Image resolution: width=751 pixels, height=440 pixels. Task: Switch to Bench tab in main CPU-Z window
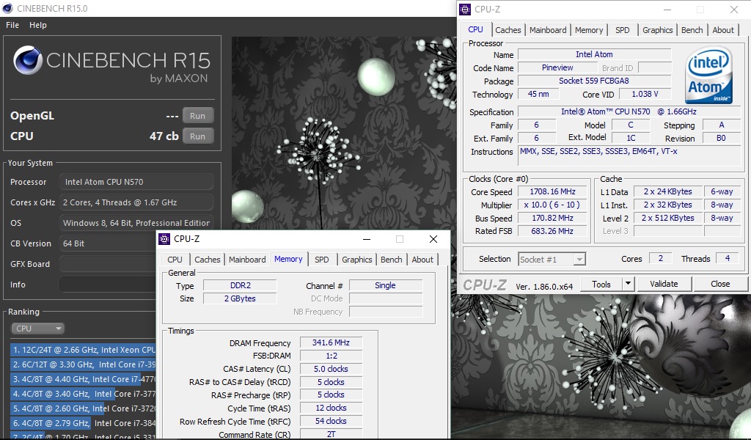(x=692, y=29)
